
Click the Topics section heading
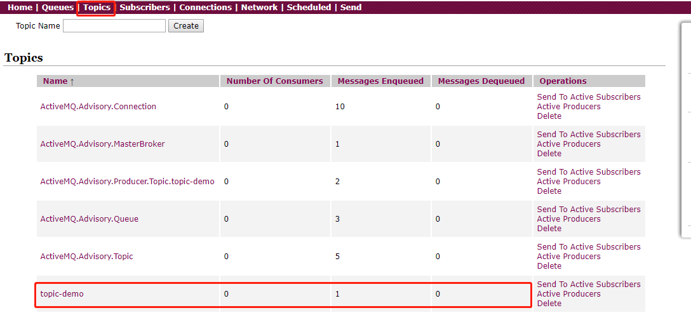[x=23, y=58]
